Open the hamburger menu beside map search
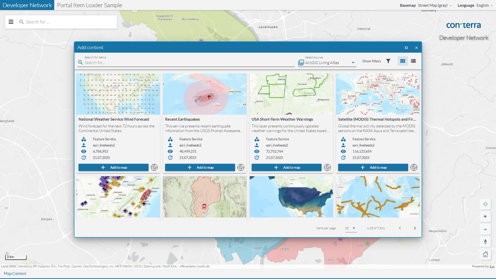Viewport: 496px width, 279px height. (11, 22)
